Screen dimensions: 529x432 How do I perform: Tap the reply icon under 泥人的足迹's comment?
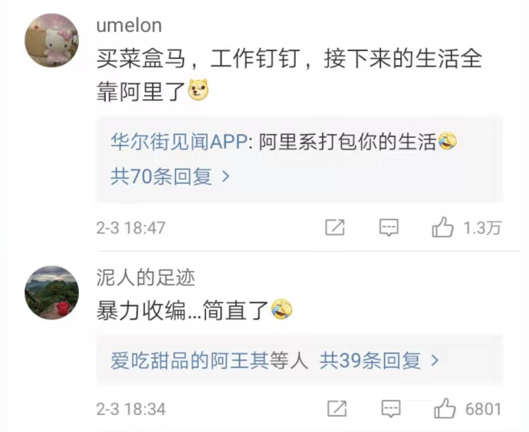tap(389, 409)
